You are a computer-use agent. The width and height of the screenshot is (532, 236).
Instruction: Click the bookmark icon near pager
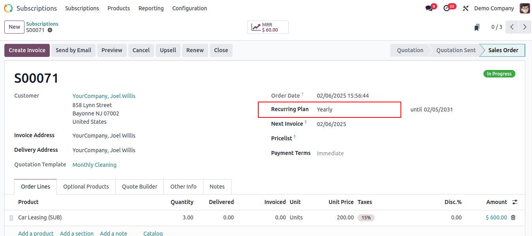tap(477, 27)
